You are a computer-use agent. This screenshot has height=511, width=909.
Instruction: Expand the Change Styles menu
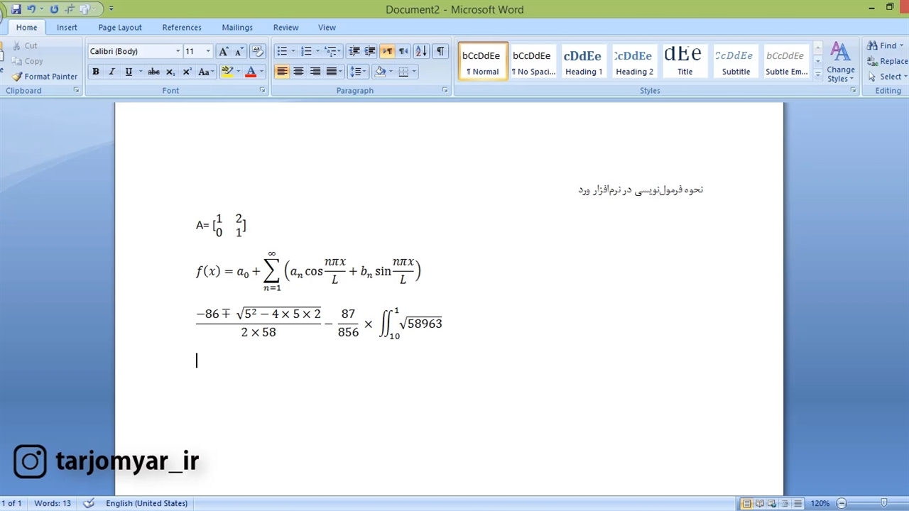point(840,62)
